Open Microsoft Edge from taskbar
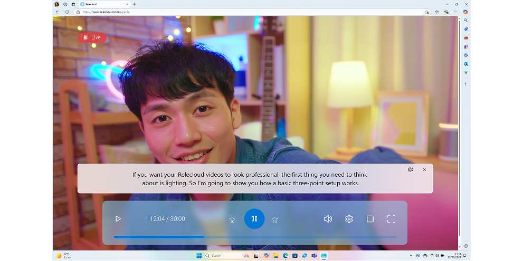523x261 pixels. click(286, 256)
